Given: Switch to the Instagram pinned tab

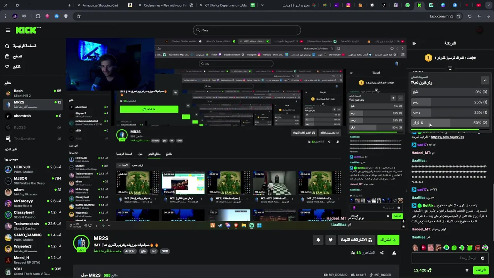Looking at the screenshot, I should (348, 5).
